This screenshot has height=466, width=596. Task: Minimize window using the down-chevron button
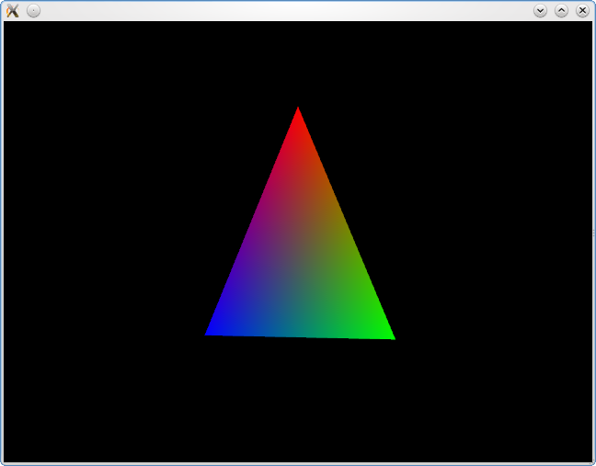point(540,10)
